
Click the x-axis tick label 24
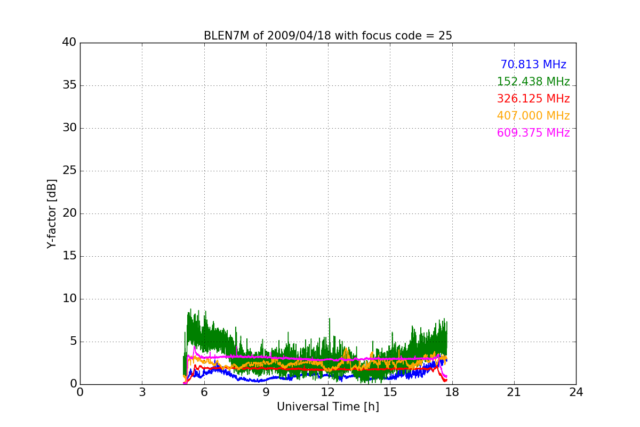pos(576,392)
